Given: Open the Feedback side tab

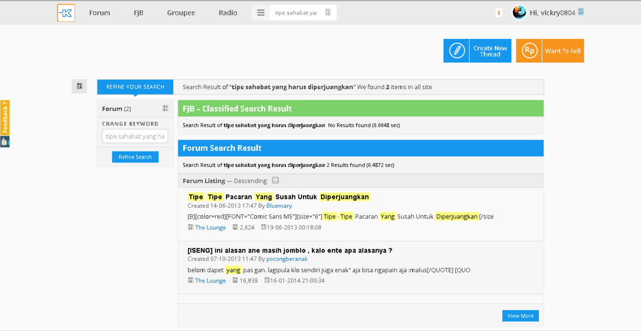Looking at the screenshot, I should (5, 117).
